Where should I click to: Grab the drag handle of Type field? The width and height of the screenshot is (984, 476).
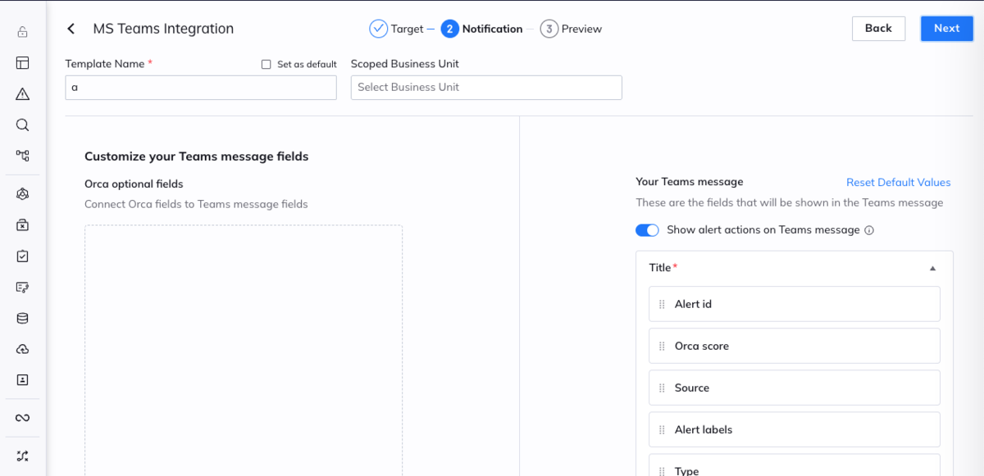663,470
